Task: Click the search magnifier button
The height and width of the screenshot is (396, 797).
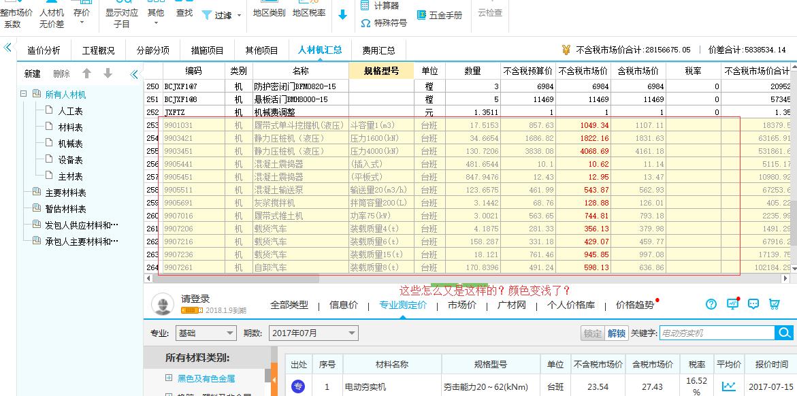Action: coord(784,333)
